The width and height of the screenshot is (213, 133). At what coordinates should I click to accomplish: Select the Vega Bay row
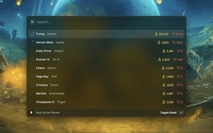(106, 76)
